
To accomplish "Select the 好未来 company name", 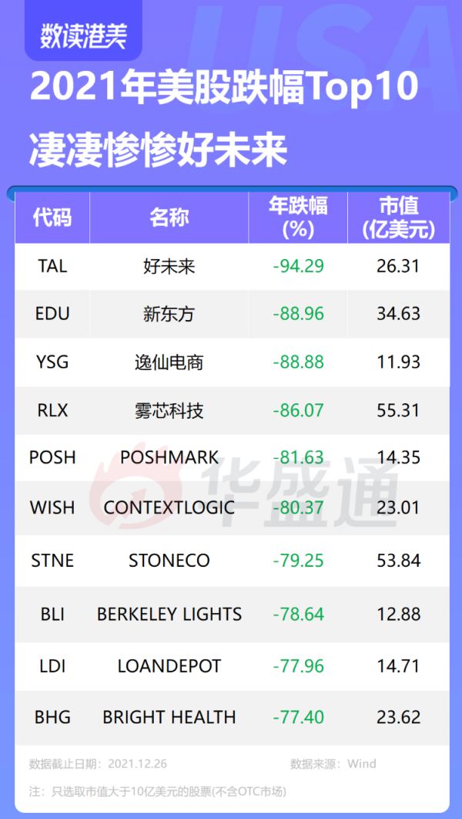I will tap(169, 267).
